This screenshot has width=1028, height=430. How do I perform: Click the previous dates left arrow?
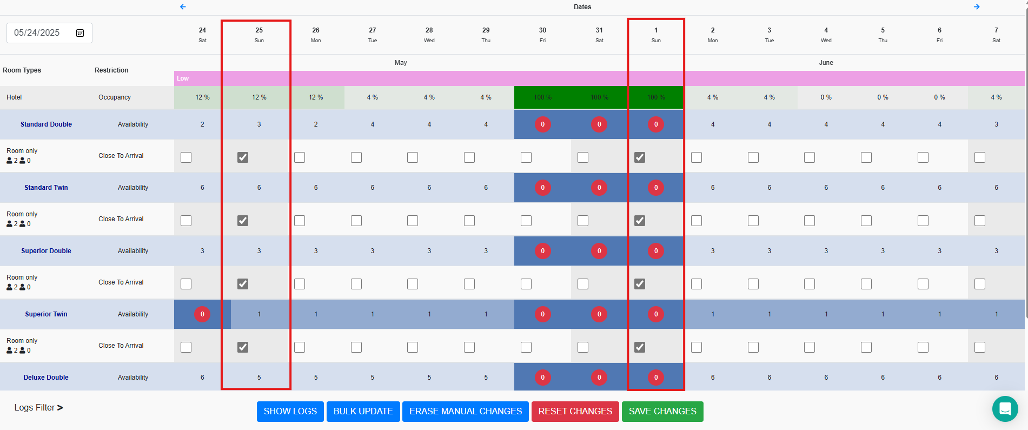183,7
